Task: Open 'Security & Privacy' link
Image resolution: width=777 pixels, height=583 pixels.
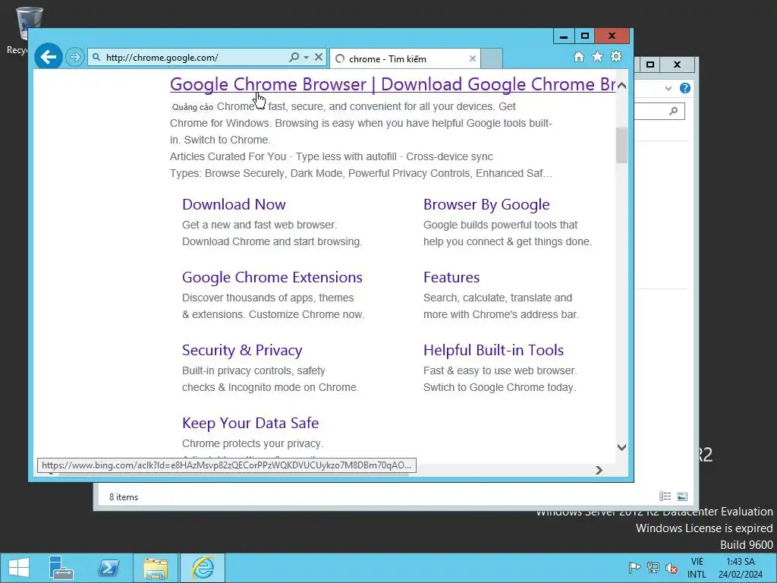Action: tap(242, 350)
